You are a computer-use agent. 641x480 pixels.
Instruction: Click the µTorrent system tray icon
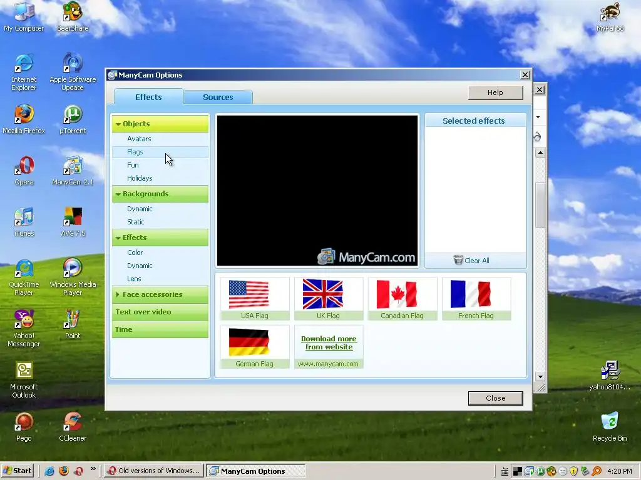pyautogui.click(x=540, y=471)
